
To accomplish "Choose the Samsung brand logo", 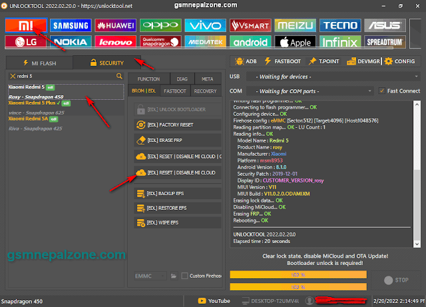I will pos(71,25).
